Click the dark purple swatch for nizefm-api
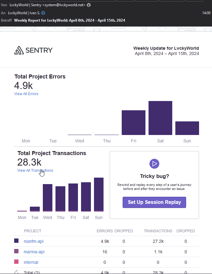This screenshot has height=274, width=212. pyautogui.click(x=16, y=241)
